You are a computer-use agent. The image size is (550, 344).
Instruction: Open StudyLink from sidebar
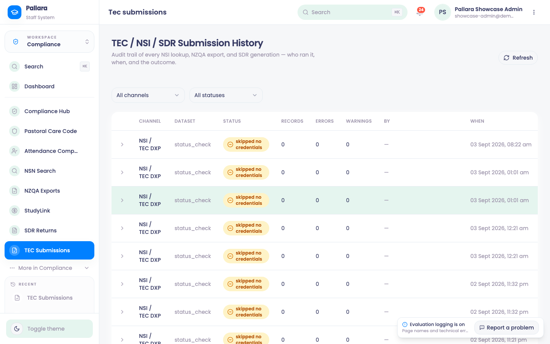49,211
